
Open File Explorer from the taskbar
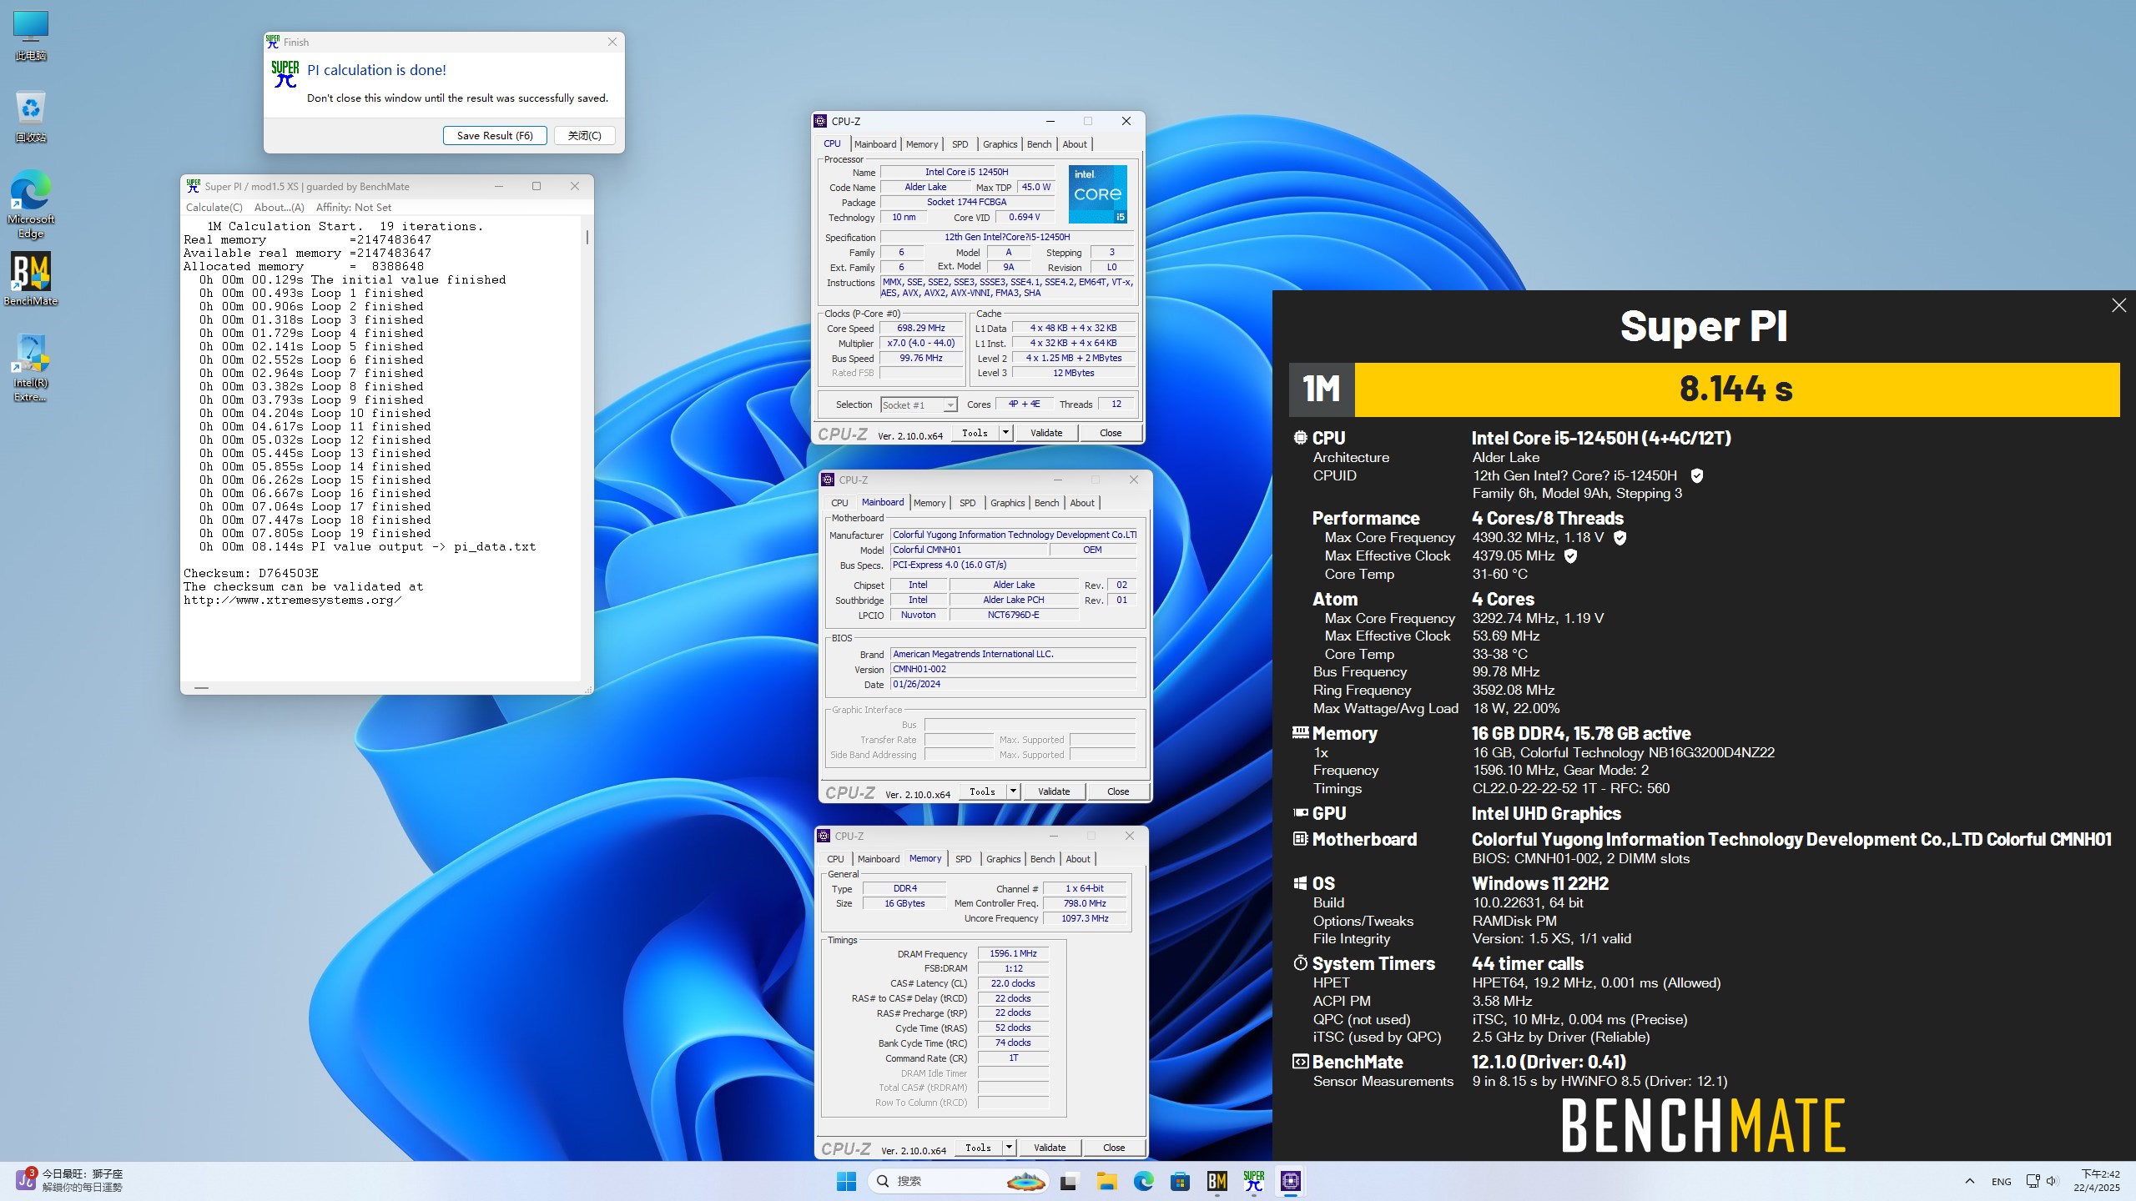(1106, 1181)
